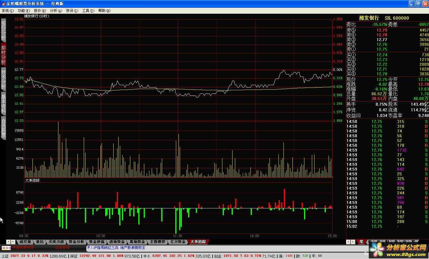
Task: Select the 大单追踪 indicator tab
Action: 198,242
